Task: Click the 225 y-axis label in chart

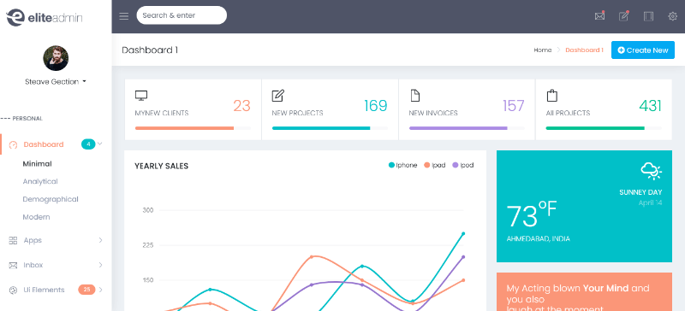Action: point(148,245)
